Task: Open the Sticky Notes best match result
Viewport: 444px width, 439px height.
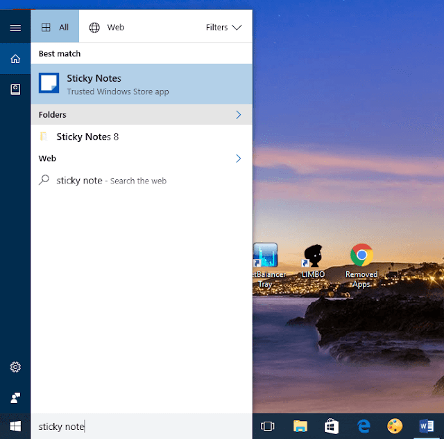Action: pos(142,84)
